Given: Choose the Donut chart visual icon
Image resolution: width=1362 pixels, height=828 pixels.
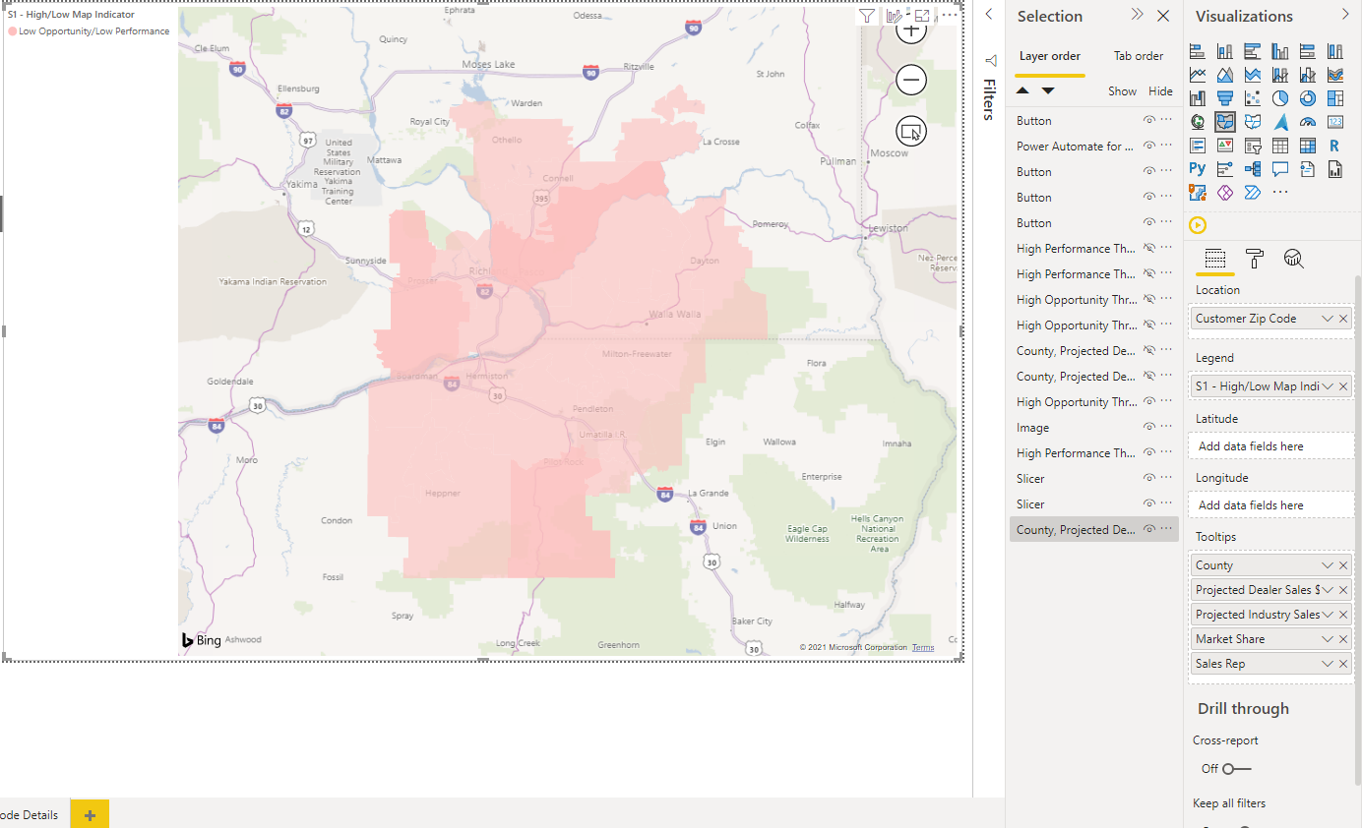Looking at the screenshot, I should 1308,98.
